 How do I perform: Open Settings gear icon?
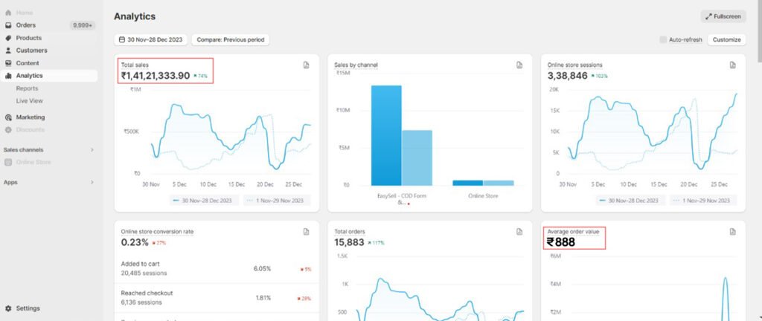(8, 308)
